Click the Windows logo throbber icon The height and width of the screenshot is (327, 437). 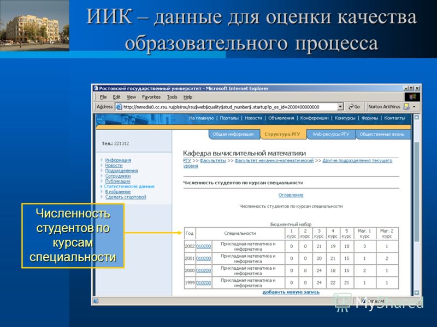412,97
